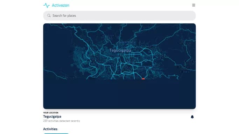Click the Tegucigalpa label on the map

pos(120,51)
